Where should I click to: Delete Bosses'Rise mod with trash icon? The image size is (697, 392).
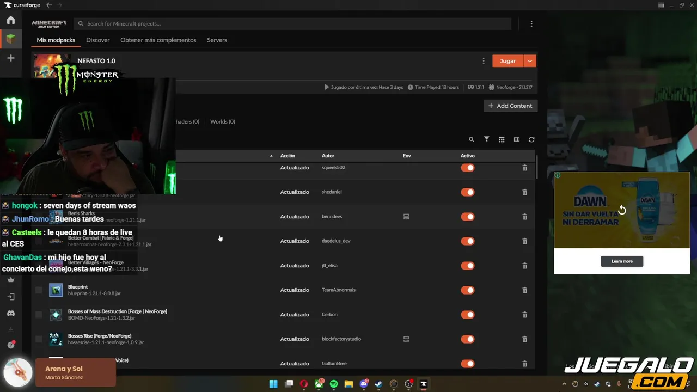click(525, 339)
